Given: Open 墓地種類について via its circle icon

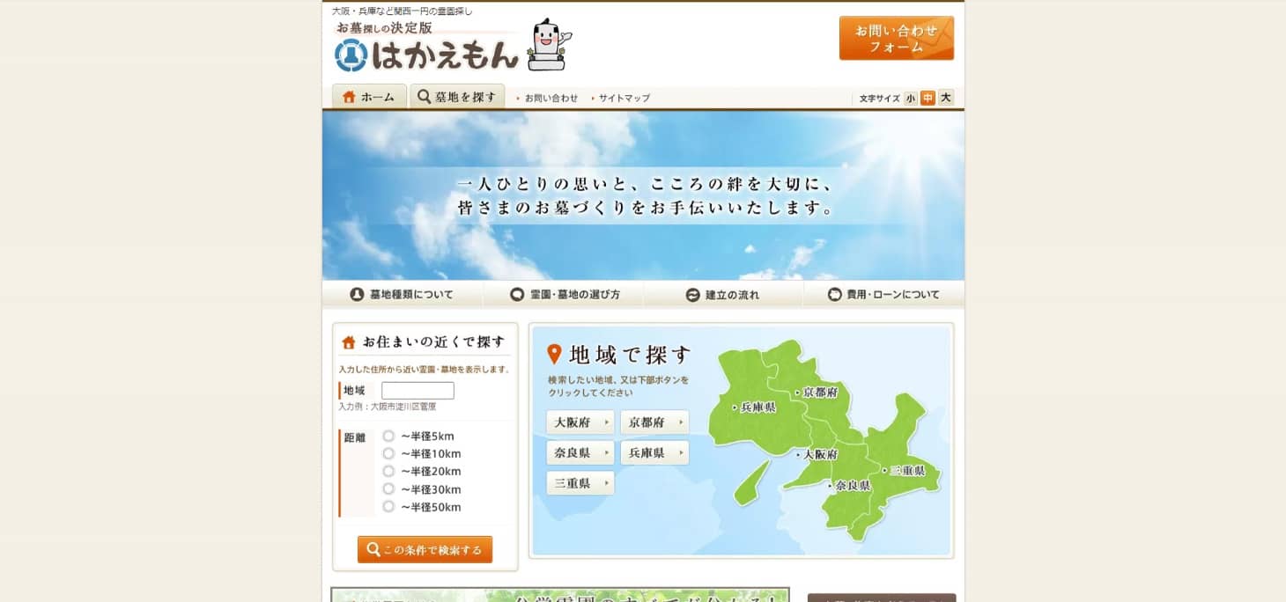Looking at the screenshot, I should pyautogui.click(x=359, y=295).
